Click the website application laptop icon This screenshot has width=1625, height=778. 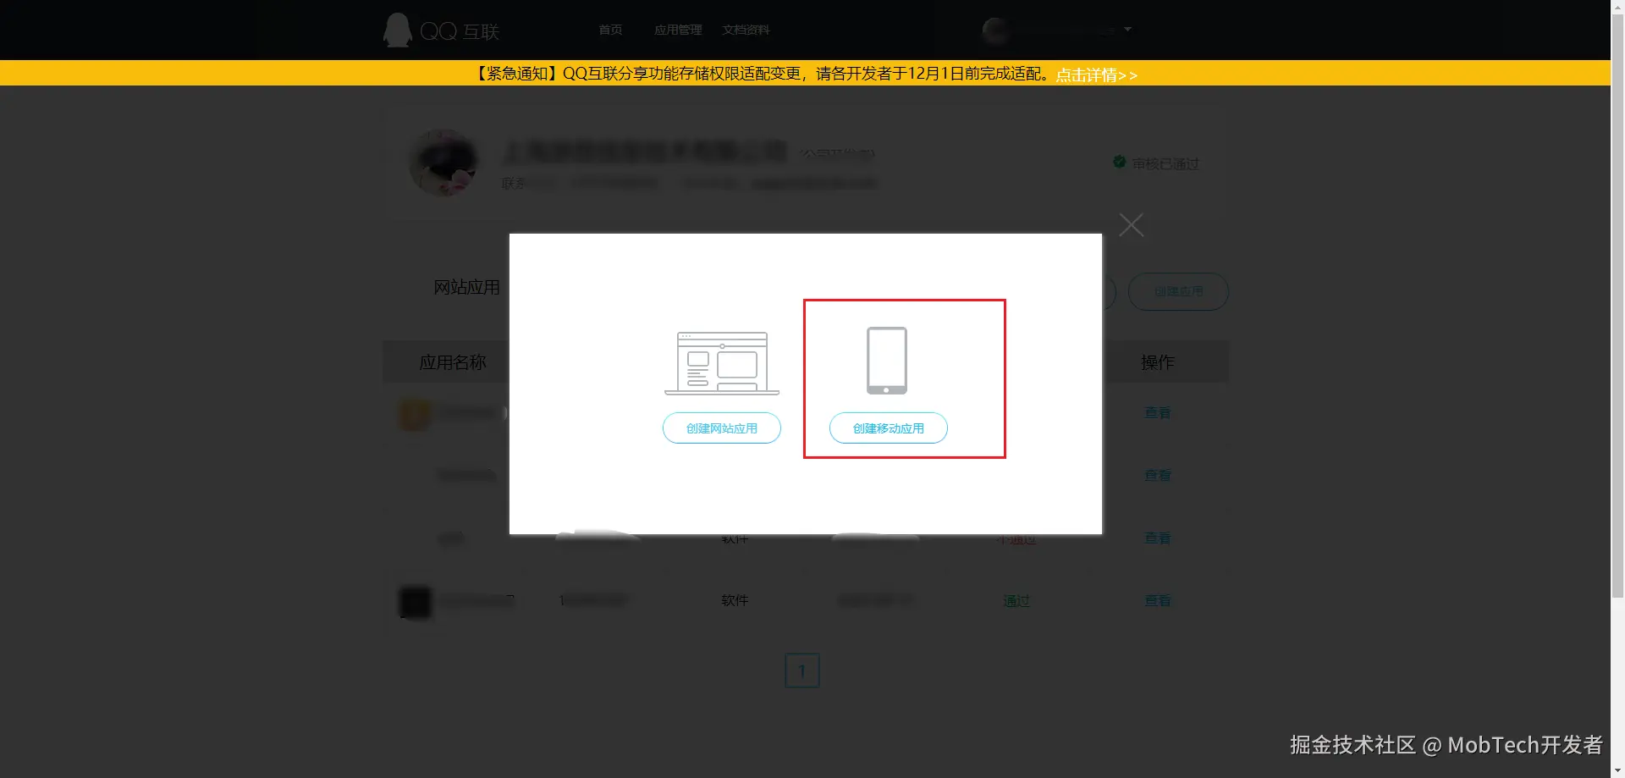722,363
